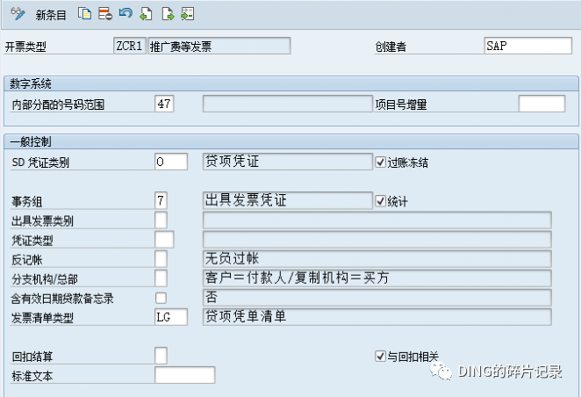Toggle the 统计 checkbox
The width and height of the screenshot is (581, 397).
(380, 201)
